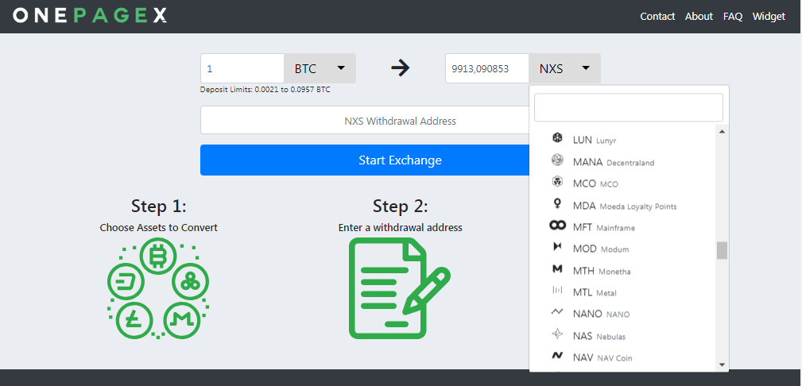Select LUN Lunyr from the list

pyautogui.click(x=622, y=139)
